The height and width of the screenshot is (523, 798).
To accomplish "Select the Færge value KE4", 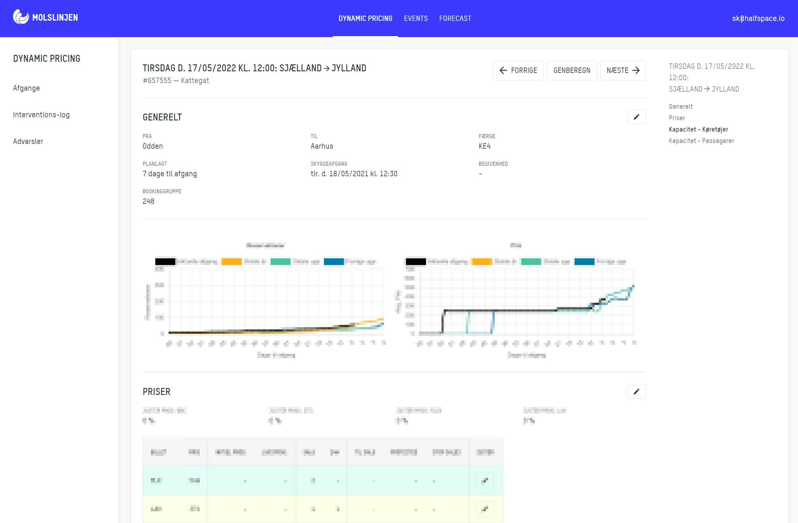I will tap(484, 146).
